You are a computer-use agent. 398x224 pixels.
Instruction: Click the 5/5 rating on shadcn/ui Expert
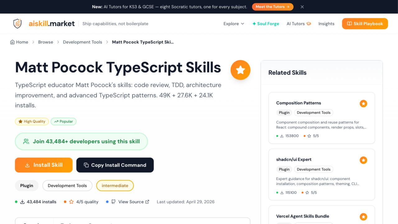314,193
